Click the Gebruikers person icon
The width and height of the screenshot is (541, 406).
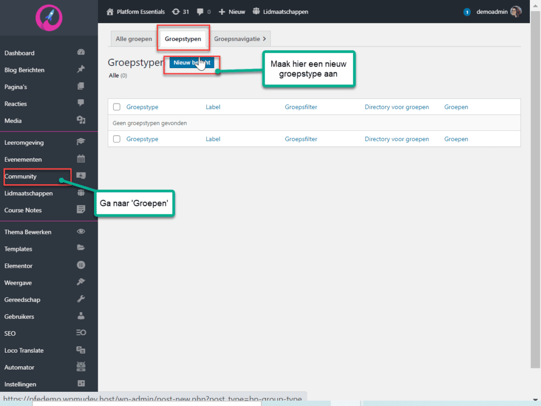pyautogui.click(x=81, y=316)
